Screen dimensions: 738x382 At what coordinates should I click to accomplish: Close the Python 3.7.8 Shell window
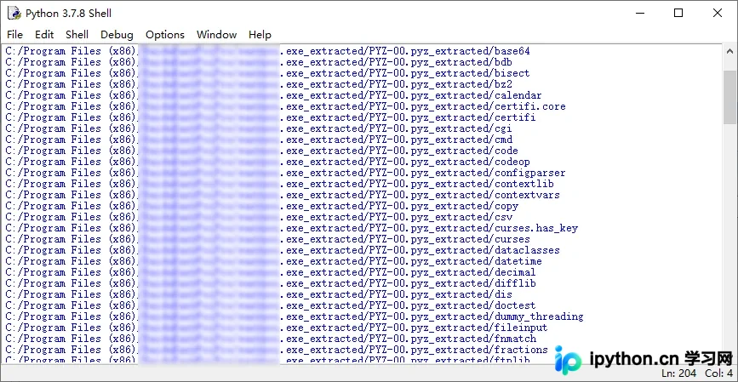pyautogui.click(x=718, y=13)
